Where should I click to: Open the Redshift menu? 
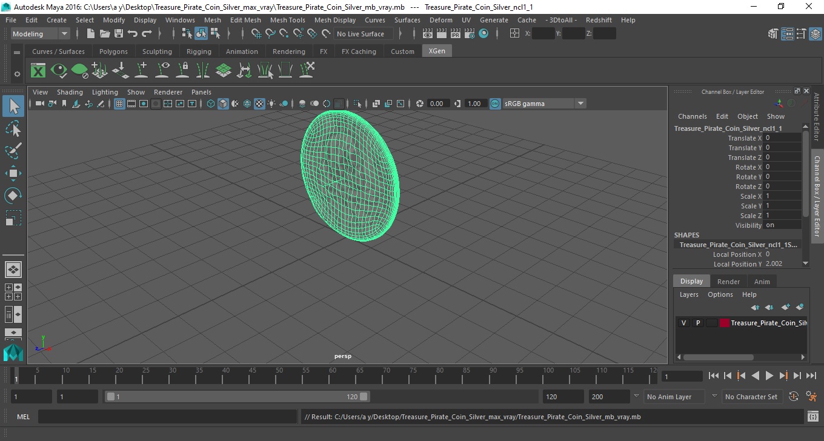pos(599,20)
